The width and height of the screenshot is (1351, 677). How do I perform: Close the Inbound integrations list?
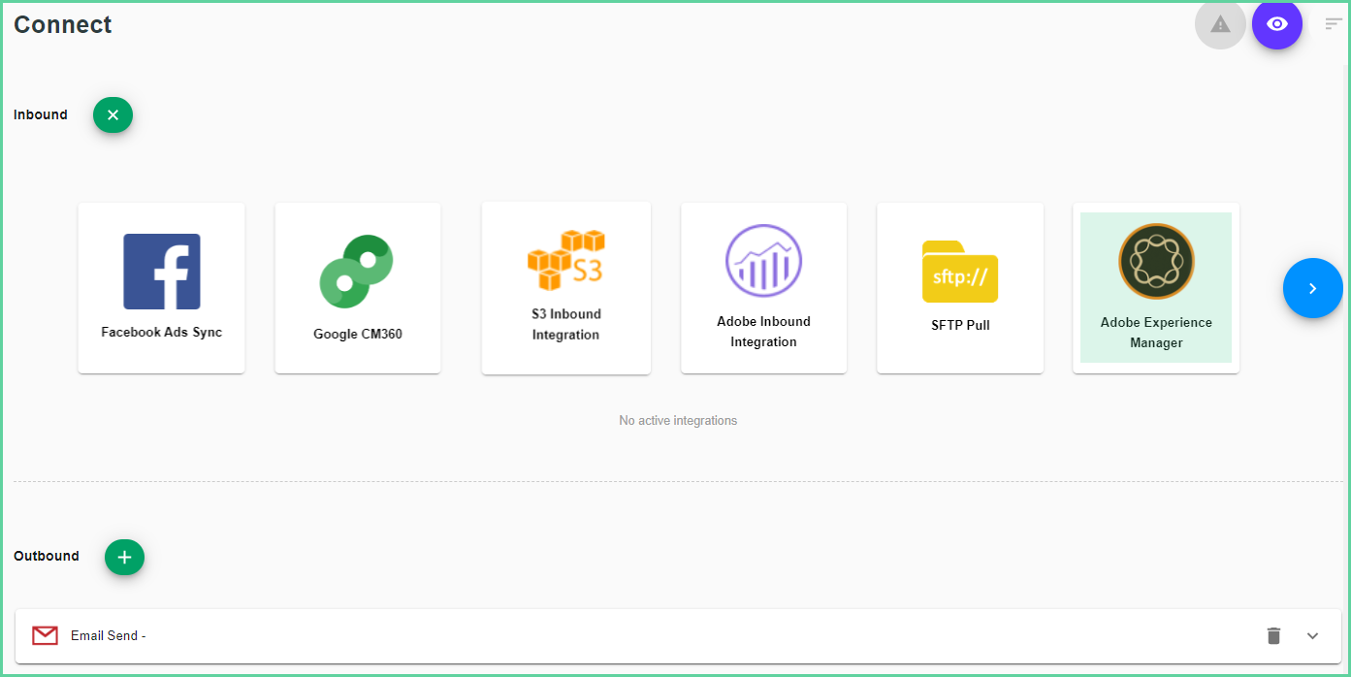(113, 114)
